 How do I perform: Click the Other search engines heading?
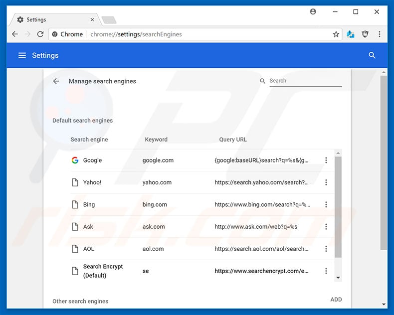coord(80,301)
